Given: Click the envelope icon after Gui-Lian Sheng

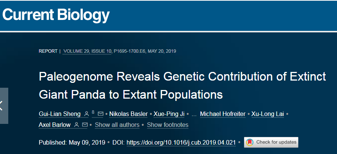Looking at the screenshot, I should click(100, 114).
